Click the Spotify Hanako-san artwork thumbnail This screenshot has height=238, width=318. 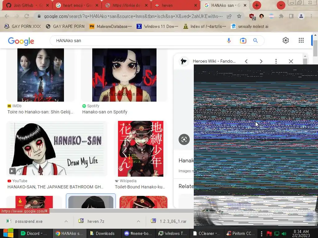coord(124,75)
